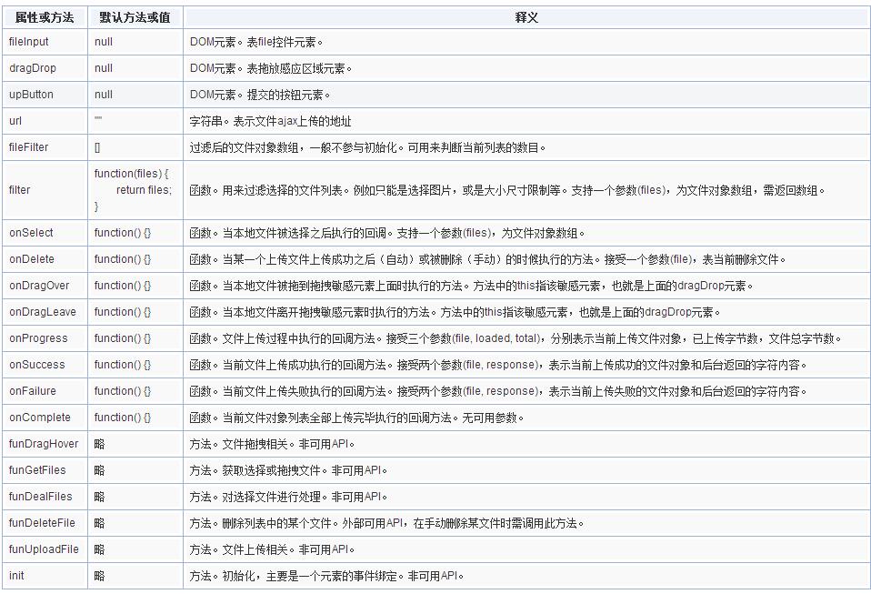Select the fileFilter property name
871x594 pixels.
[29, 147]
